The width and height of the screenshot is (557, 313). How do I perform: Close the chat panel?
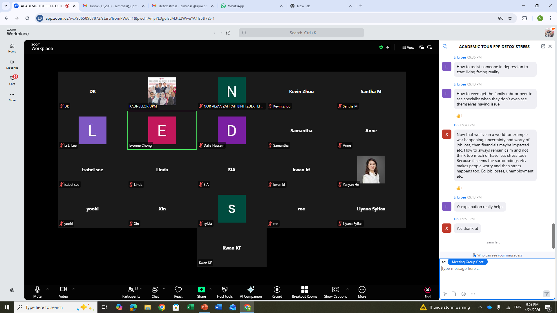tap(550, 46)
